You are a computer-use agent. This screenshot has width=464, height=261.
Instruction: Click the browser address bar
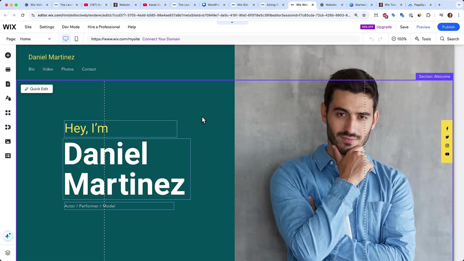(x=194, y=15)
